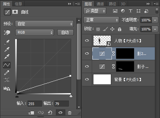The height and width of the screenshot is (118, 160).
Task: Click the Curves adjustment icon in Properties
Action: click(7, 12)
